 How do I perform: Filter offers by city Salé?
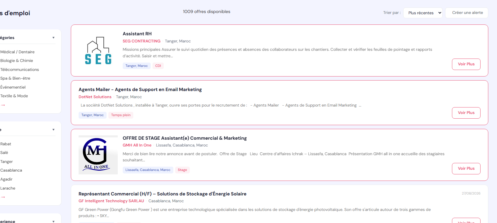pyautogui.click(x=4, y=153)
